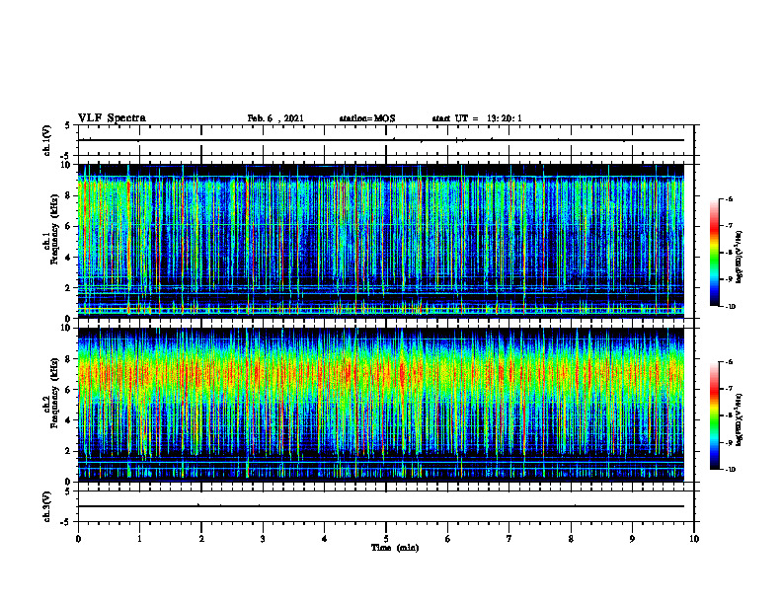The height and width of the screenshot is (604, 782).
Task: Click the "-6" tick on ch.1 colorbar
Action: pyautogui.click(x=729, y=198)
